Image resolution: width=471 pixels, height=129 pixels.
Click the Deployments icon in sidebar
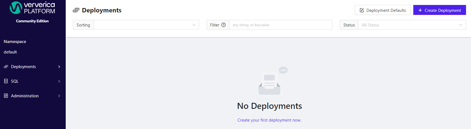[x=6, y=67]
